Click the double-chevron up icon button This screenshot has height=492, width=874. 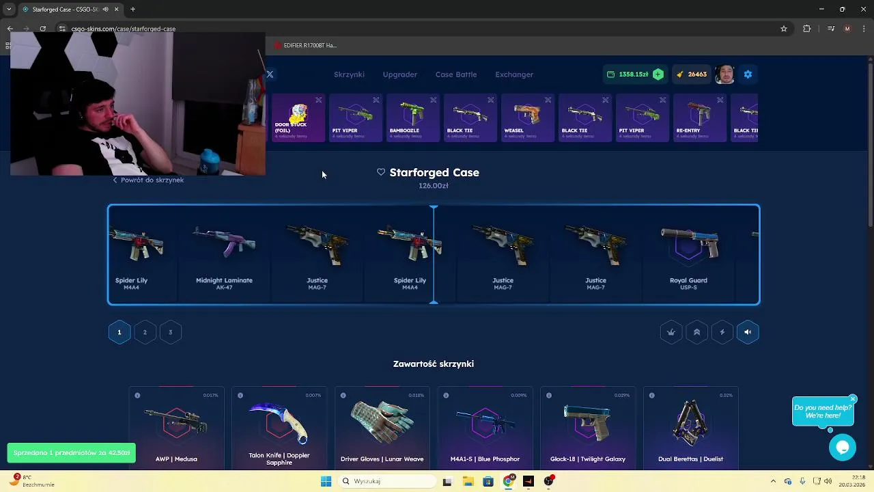point(696,332)
